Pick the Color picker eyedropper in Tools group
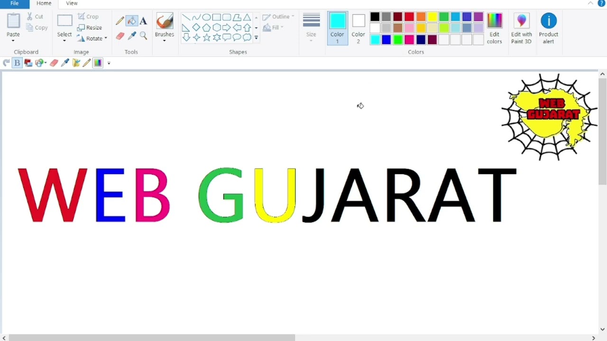Image resolution: width=607 pixels, height=341 pixels. click(132, 36)
